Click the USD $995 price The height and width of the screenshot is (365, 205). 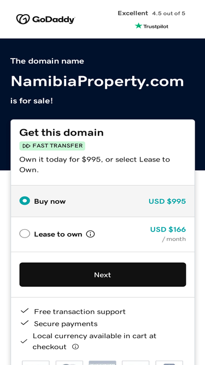pyautogui.click(x=167, y=201)
